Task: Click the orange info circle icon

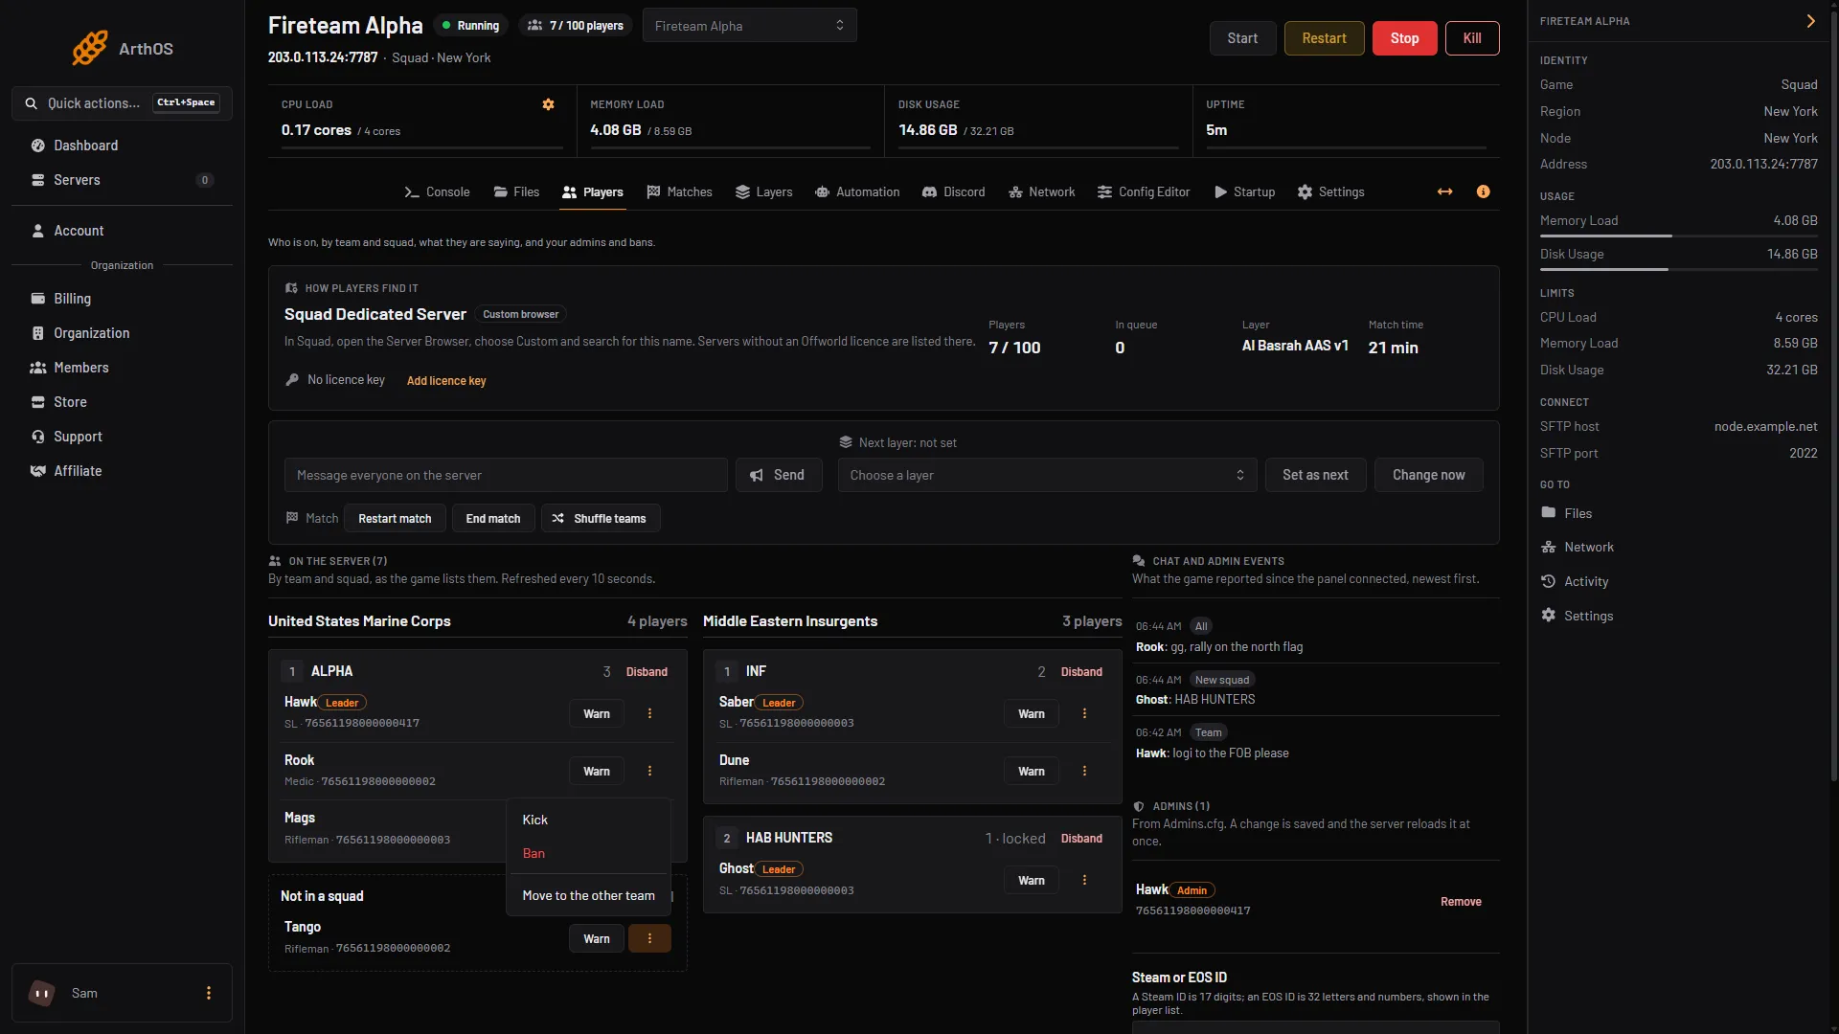Action: tap(1483, 191)
